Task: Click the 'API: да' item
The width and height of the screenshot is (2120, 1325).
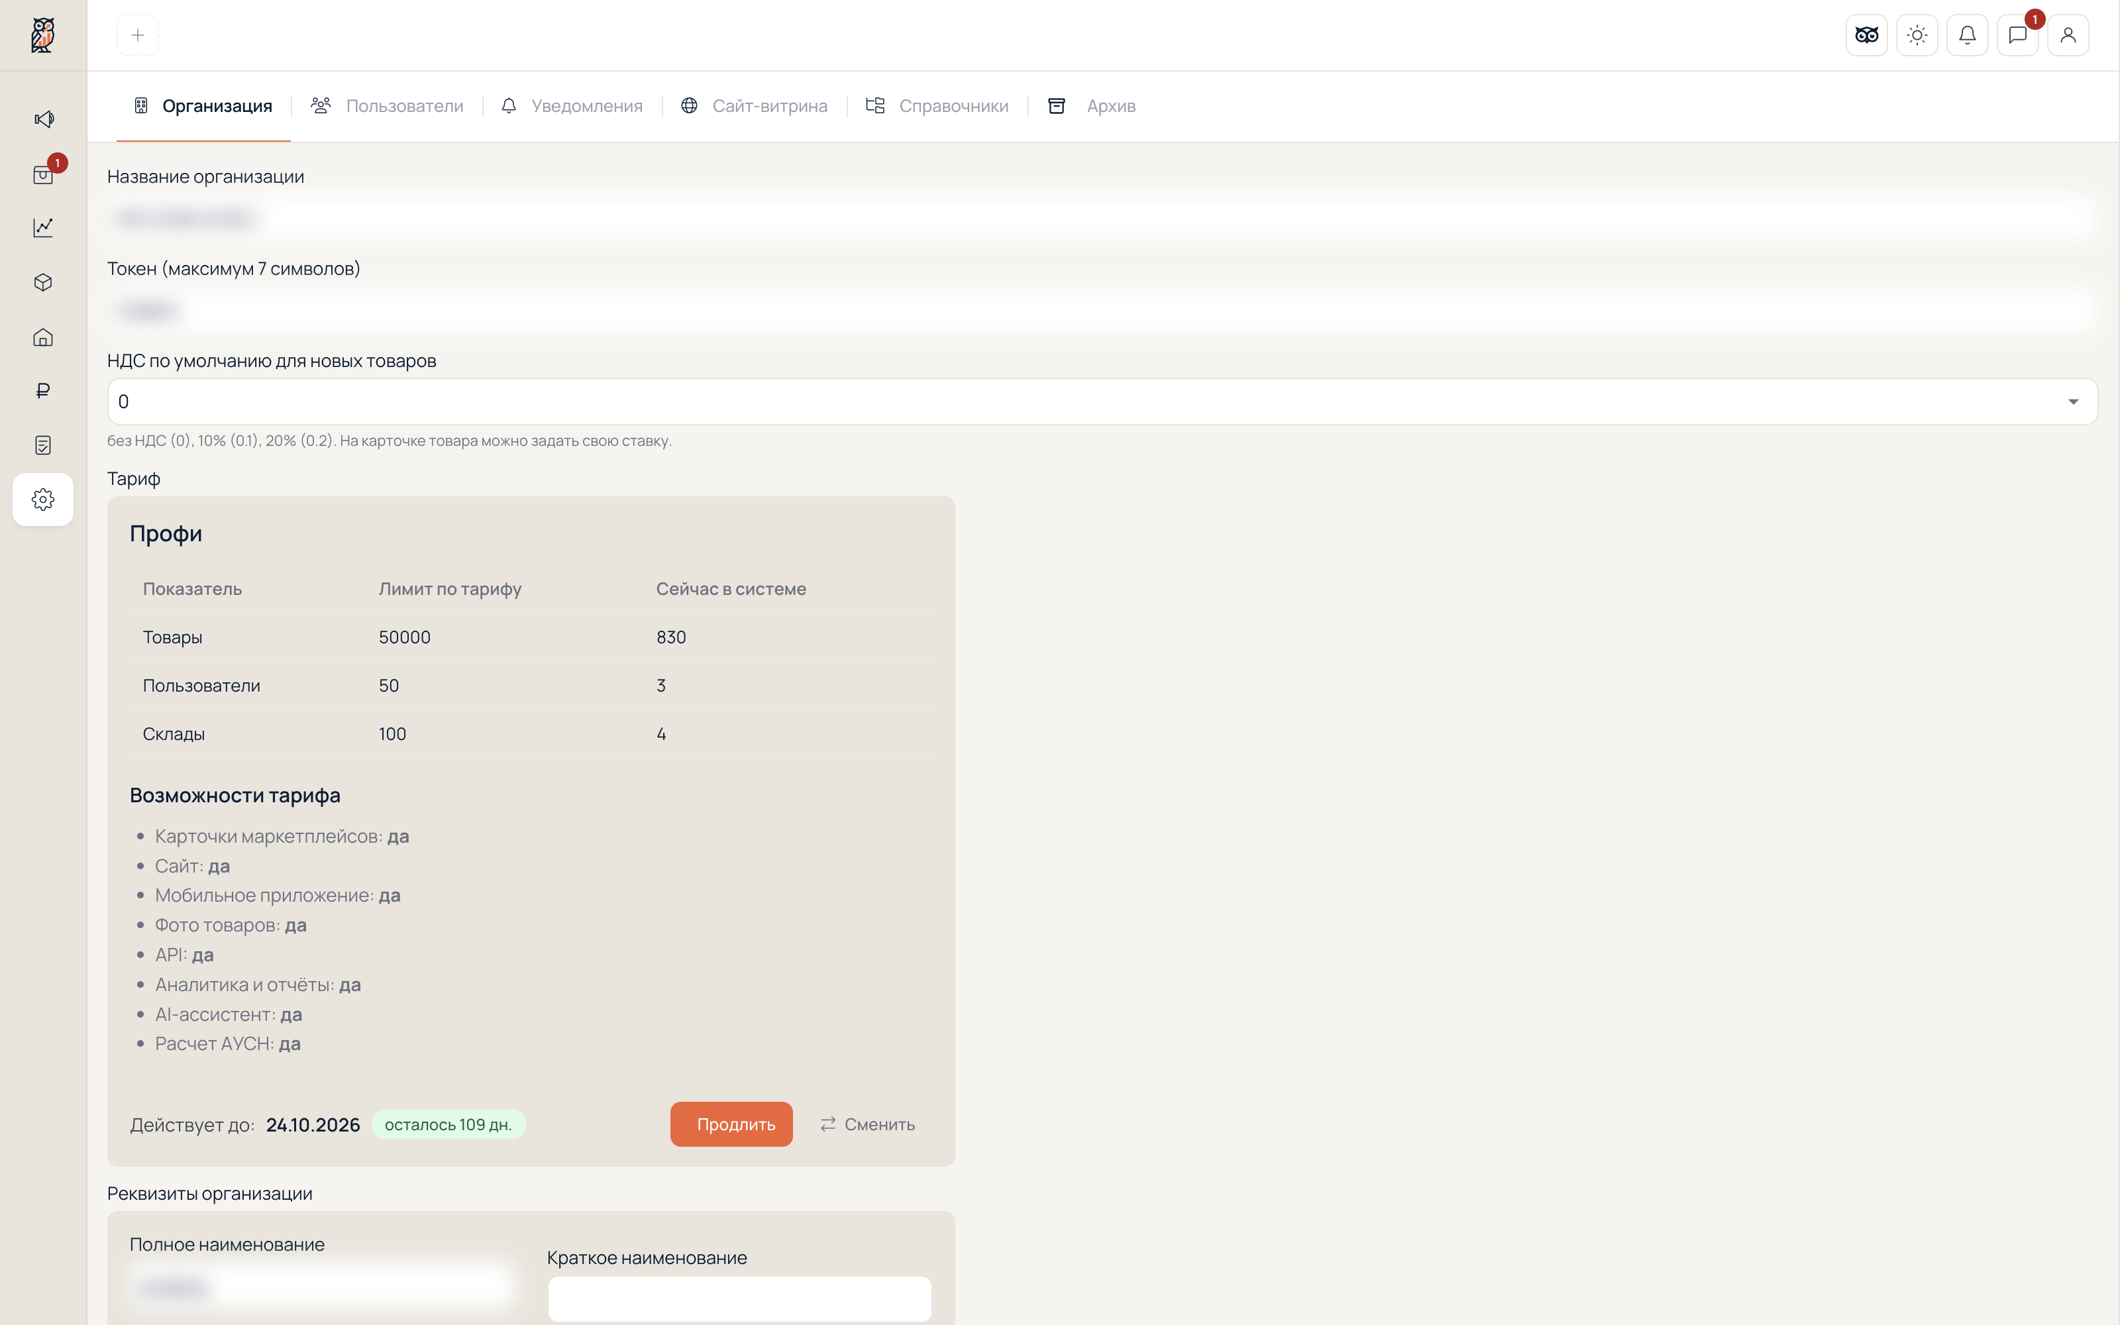Action: (184, 955)
